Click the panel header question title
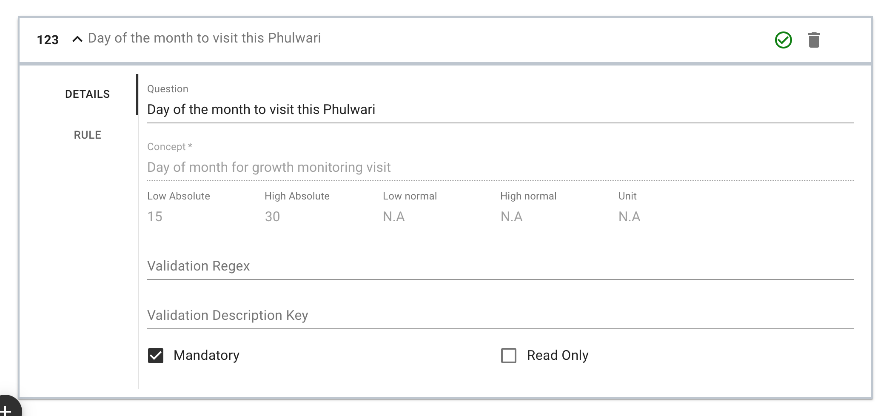The height and width of the screenshot is (416, 889). pos(204,38)
